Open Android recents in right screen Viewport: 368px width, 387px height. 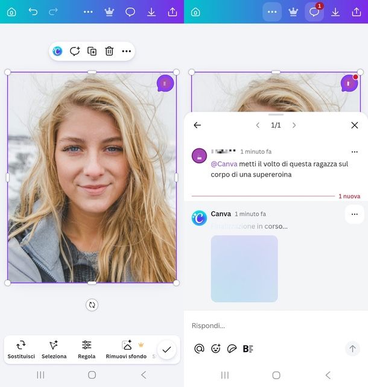pyautogui.click(x=225, y=375)
